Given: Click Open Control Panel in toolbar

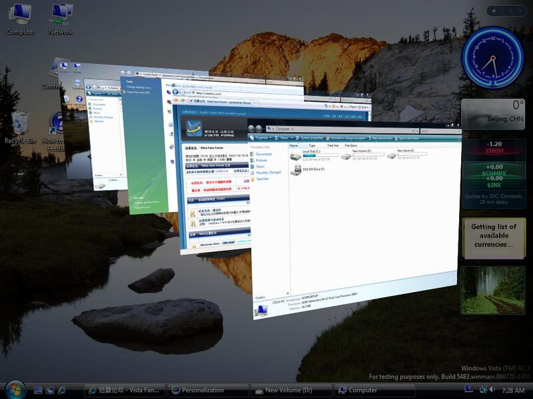Looking at the screenshot, I should click(406, 138).
